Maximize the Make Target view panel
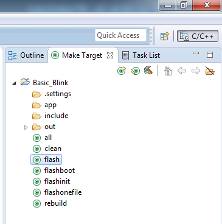Image resolution: width=222 pixels, height=224 pixels. pyautogui.click(x=210, y=55)
